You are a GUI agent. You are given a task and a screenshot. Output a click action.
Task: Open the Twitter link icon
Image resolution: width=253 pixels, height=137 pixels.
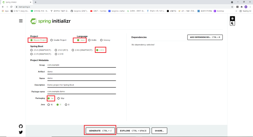pyautogui.click(x=21, y=132)
